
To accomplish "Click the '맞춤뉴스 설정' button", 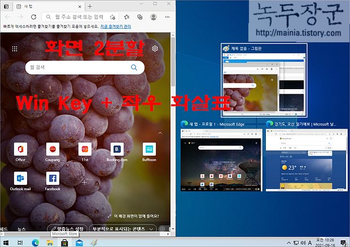I will 67,228.
